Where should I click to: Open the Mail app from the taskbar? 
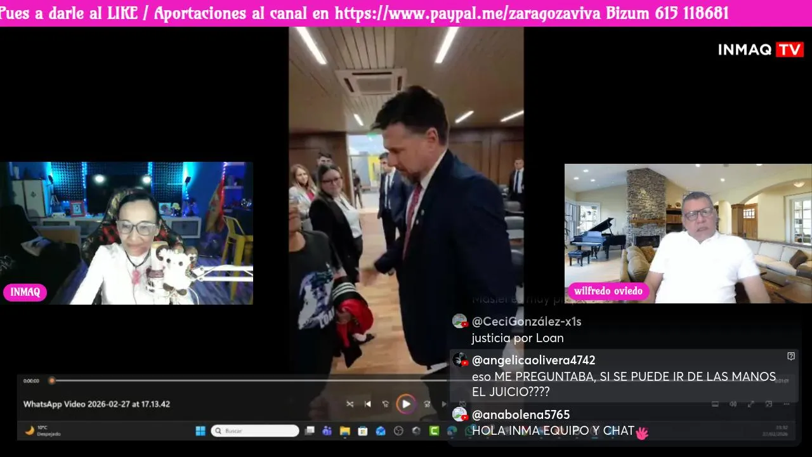(380, 431)
